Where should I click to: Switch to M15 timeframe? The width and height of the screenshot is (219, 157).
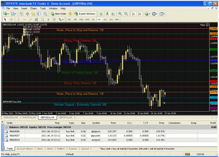pos(81,20)
